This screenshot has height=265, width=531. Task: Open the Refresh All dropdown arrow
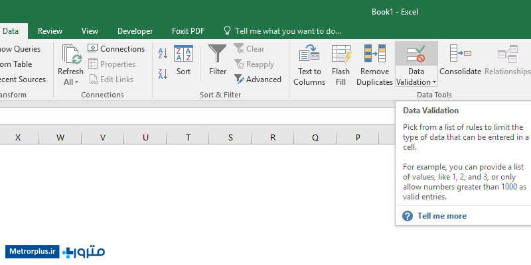76,82
